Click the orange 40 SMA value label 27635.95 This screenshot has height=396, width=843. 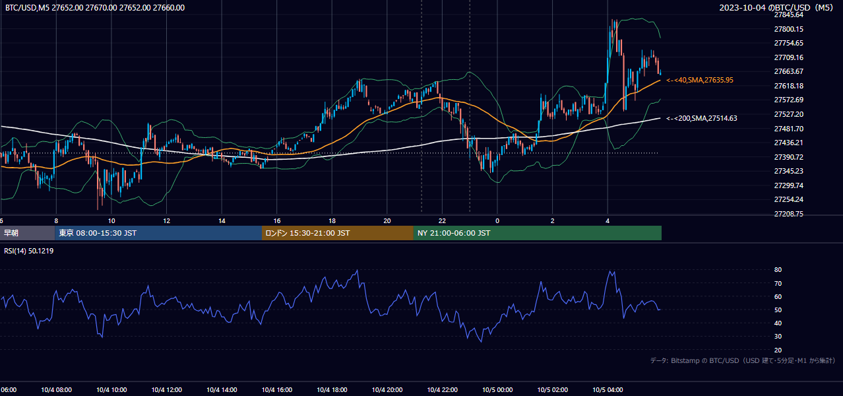[700, 80]
